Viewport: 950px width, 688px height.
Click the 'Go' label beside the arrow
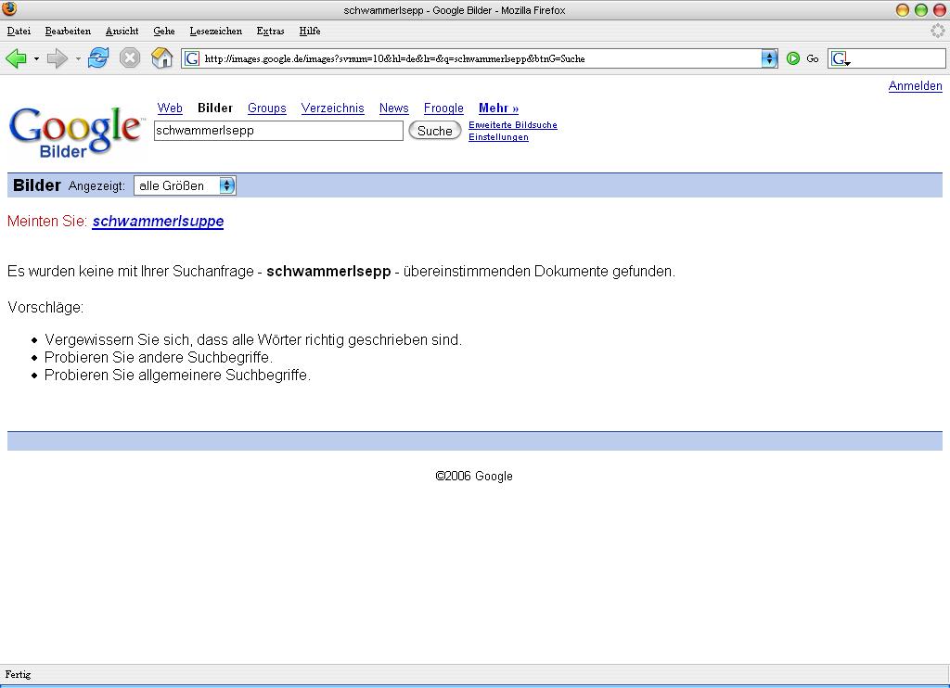(x=813, y=58)
